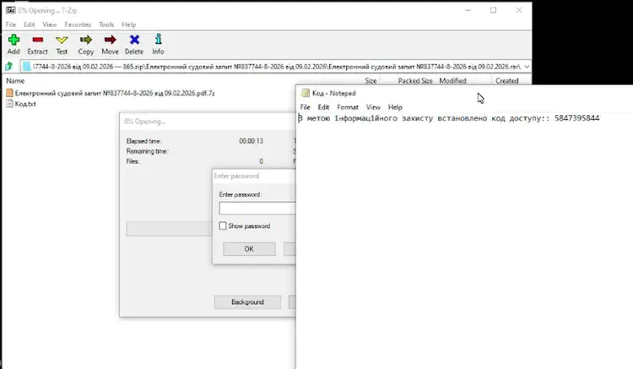Click the Delete toolbar icon

pos(134,44)
